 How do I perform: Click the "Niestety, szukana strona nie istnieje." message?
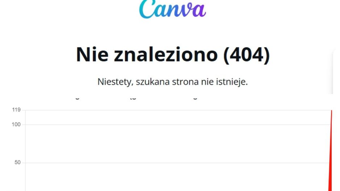[x=173, y=82]
